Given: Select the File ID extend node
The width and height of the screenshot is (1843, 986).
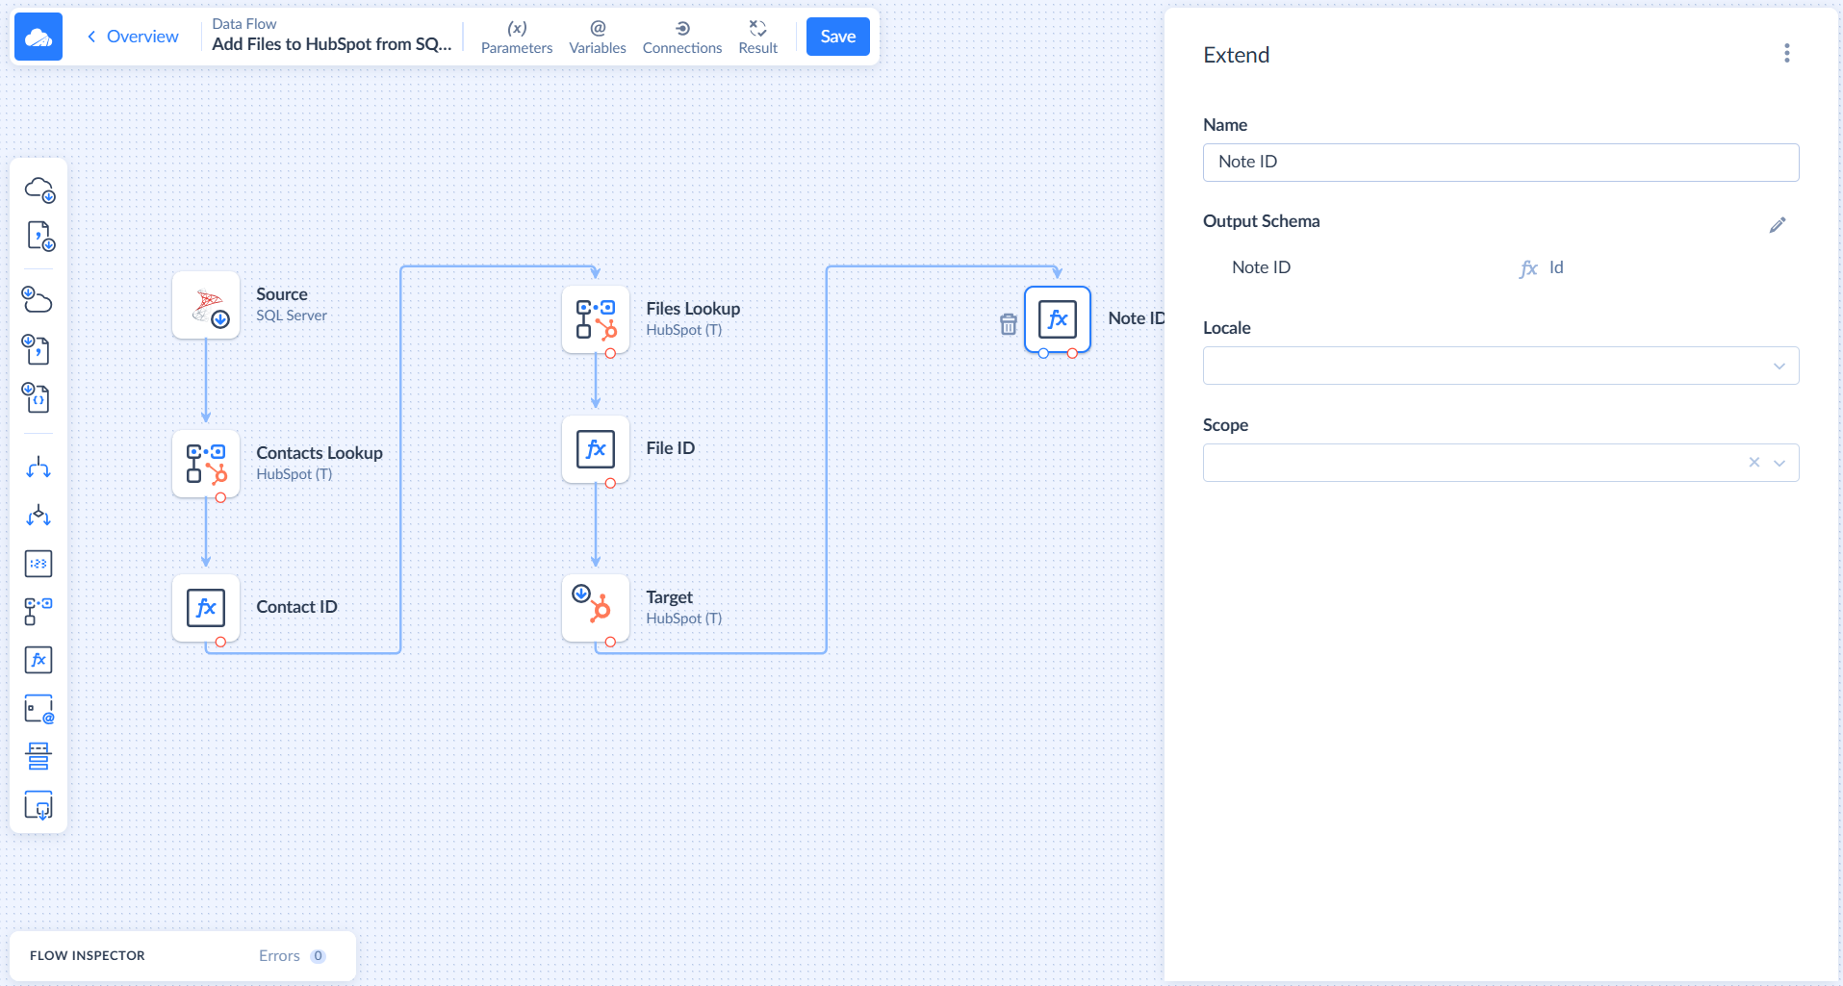Looking at the screenshot, I should (596, 449).
